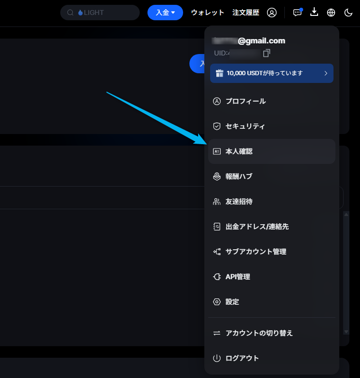This screenshot has height=378, width=360.
Task: Select 本人確認 identity verification
Action: coord(272,151)
